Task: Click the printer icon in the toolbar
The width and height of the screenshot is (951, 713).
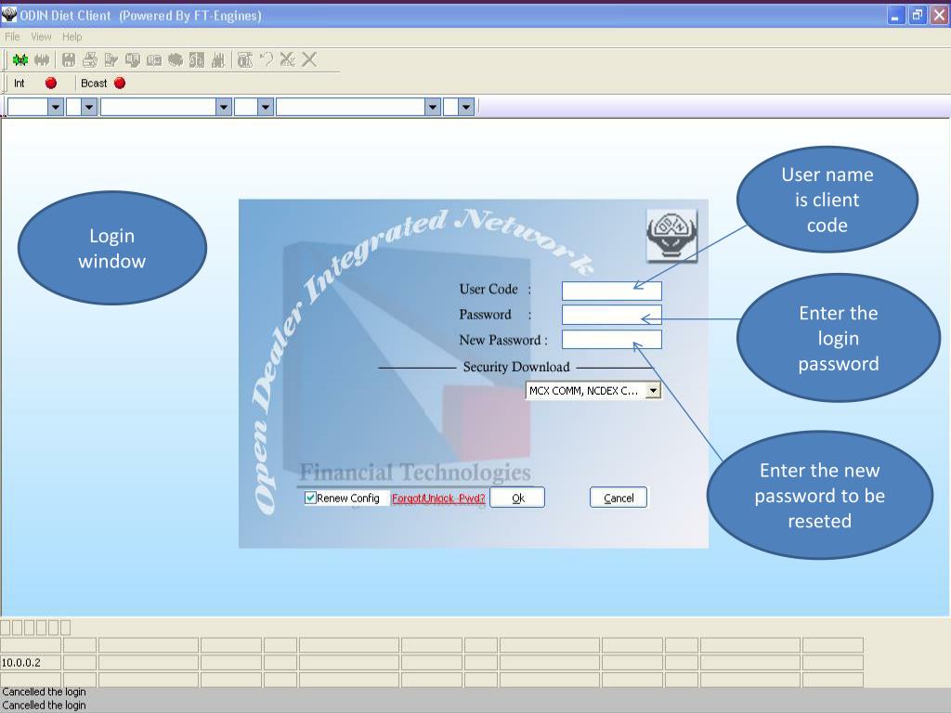Action: click(90, 59)
